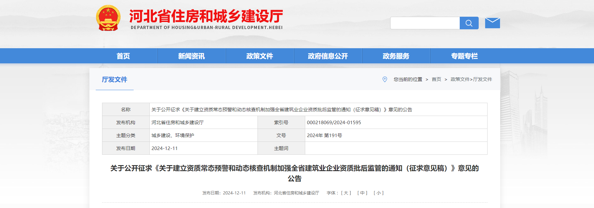Open the 专题专栏 navigation tab

click(464, 56)
